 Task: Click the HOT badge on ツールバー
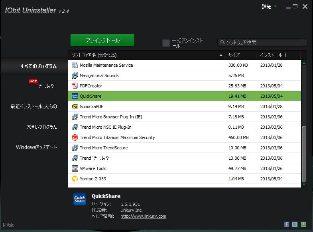coord(33,81)
